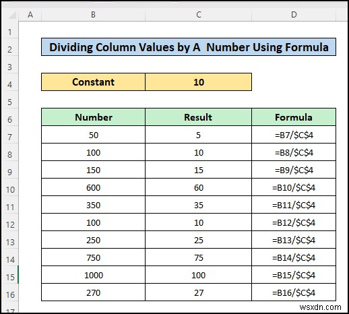This screenshot has height=314, width=349.
Task: Select the result cell showing 27
Action: coord(199,292)
